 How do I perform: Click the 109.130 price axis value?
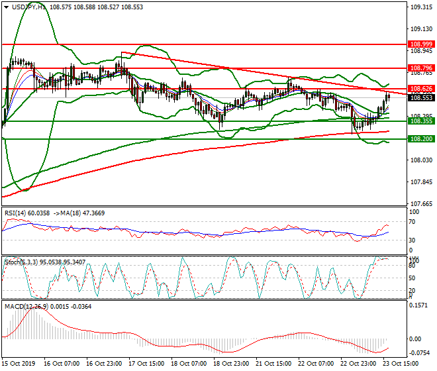click(x=421, y=29)
